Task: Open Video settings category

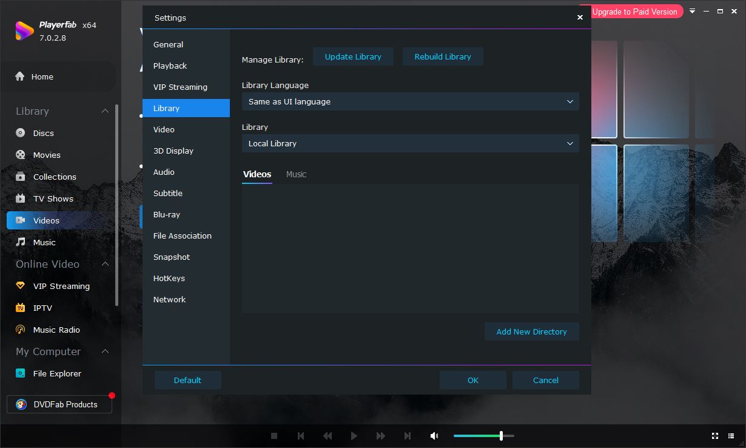Action: pos(186,129)
